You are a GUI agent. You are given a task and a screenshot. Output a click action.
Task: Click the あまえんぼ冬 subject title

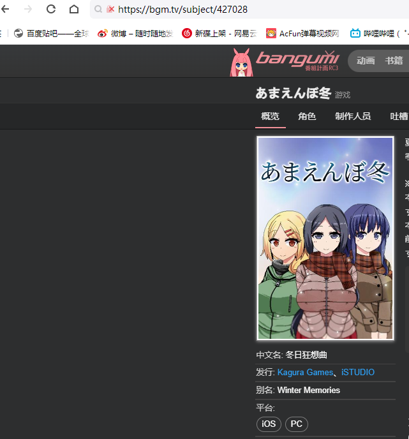294,93
